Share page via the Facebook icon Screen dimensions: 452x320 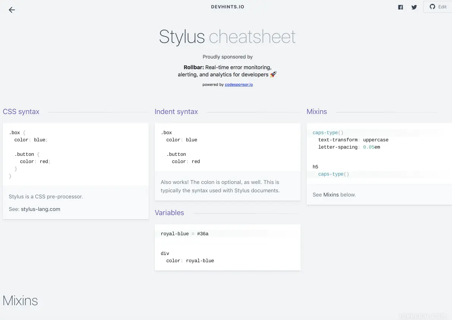coord(400,7)
